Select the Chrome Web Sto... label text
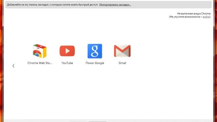 pos(40,63)
